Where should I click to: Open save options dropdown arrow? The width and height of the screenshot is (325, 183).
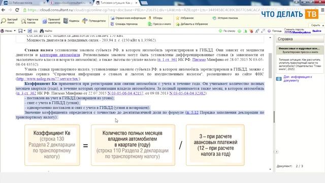24,31
